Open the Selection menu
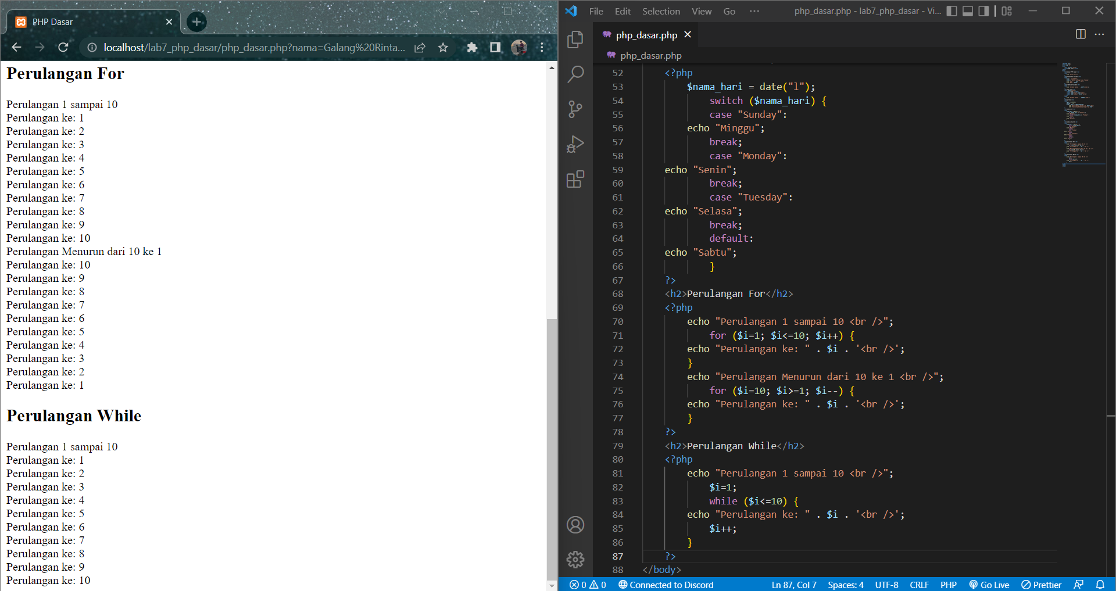This screenshot has height=591, width=1116. 661,11
